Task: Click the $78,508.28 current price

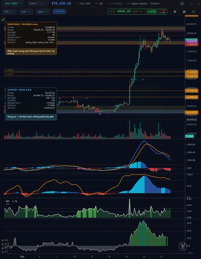Action: (x=61, y=3)
